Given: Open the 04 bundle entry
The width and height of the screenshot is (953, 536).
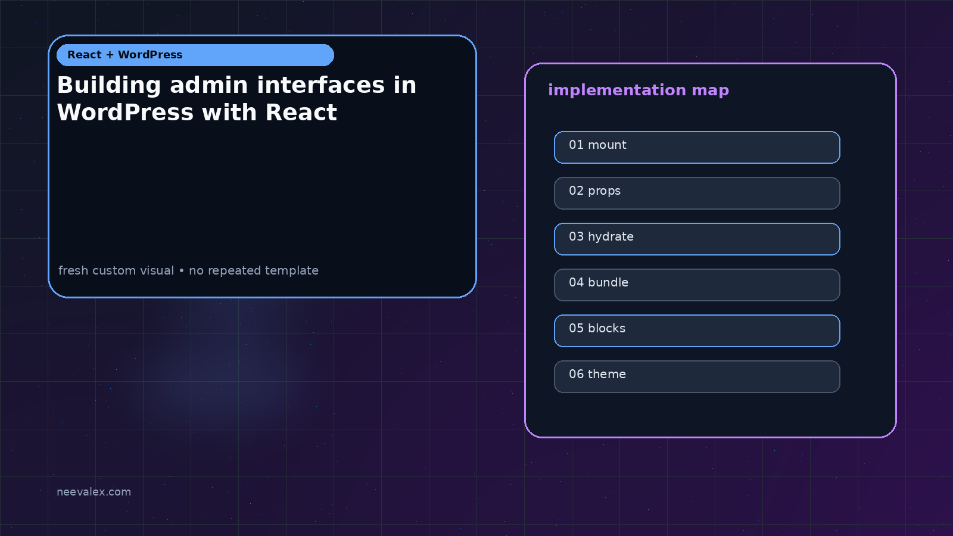Looking at the screenshot, I should 697,285.
